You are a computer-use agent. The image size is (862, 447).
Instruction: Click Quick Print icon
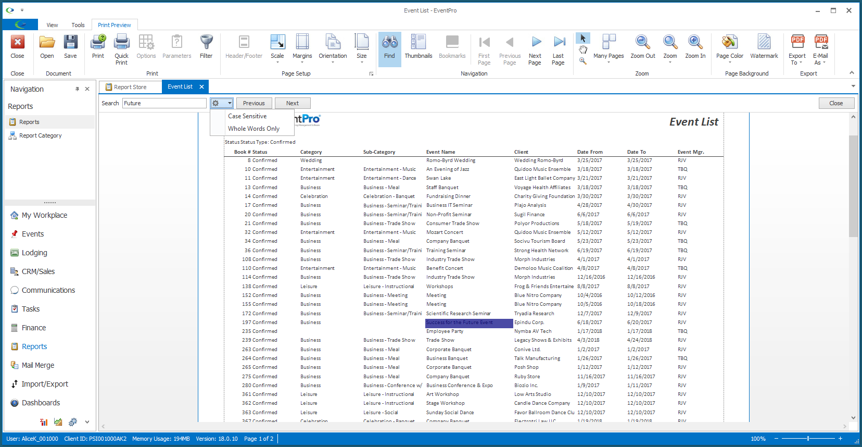[121, 49]
